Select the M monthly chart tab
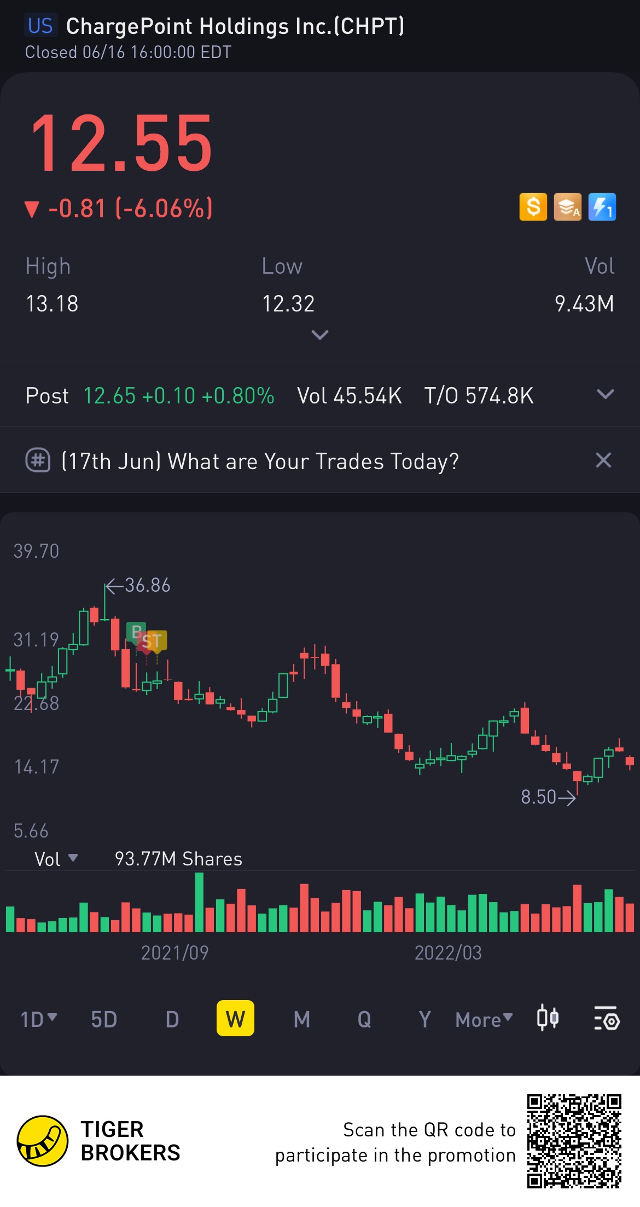This screenshot has width=640, height=1207. click(x=301, y=1019)
